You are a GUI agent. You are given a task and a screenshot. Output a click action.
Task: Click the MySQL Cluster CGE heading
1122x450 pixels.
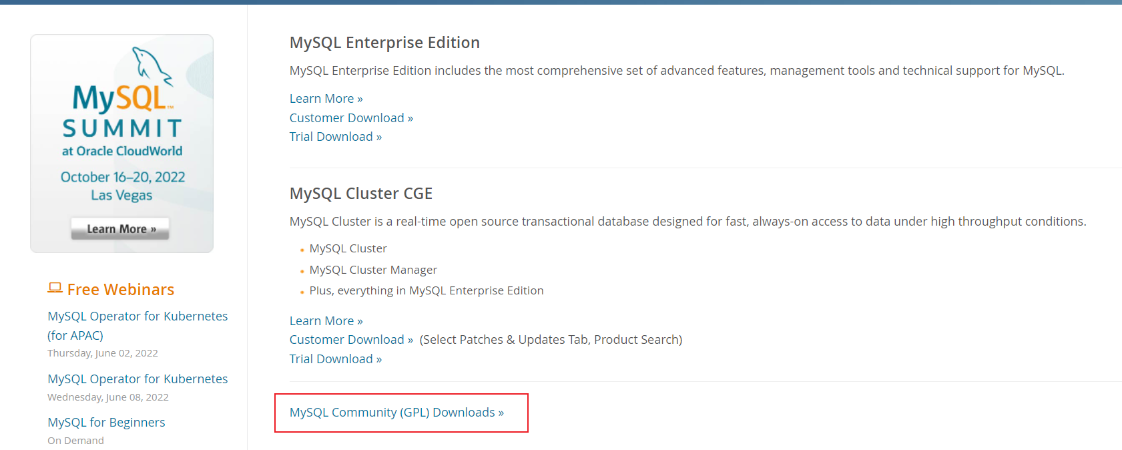(360, 194)
